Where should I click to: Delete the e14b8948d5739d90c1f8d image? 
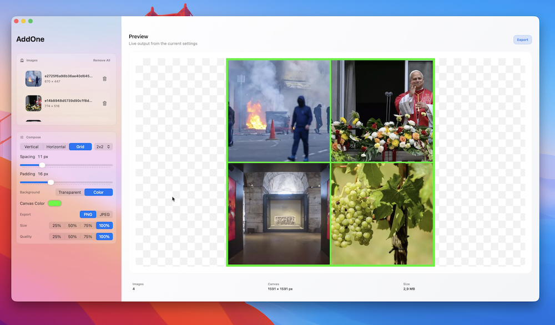104,104
